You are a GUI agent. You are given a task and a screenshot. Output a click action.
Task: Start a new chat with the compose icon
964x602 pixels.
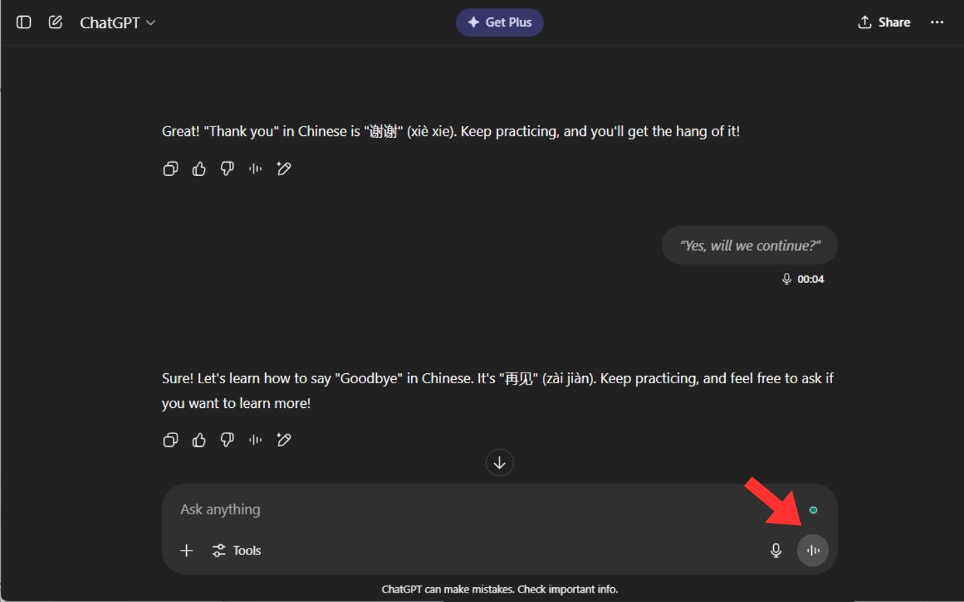[x=55, y=22]
